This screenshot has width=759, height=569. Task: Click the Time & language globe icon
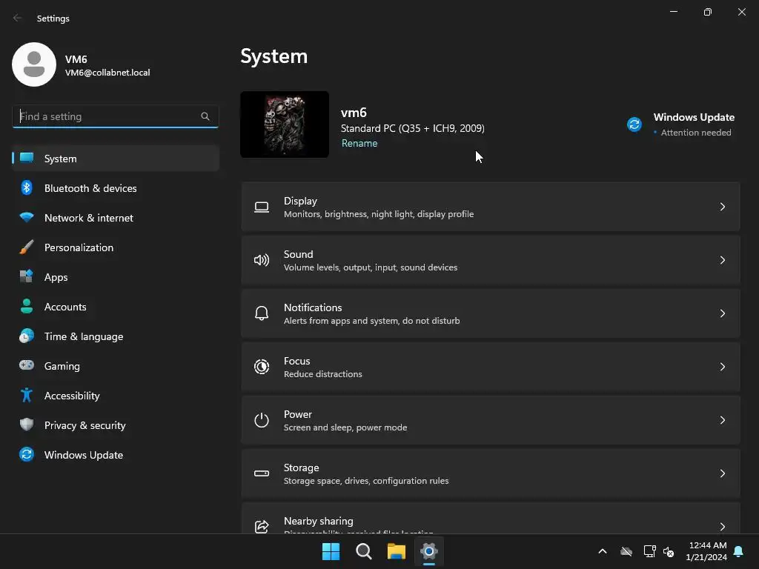[x=27, y=336]
